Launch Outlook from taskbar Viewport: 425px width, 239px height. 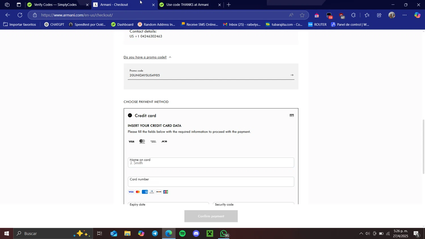(114, 234)
